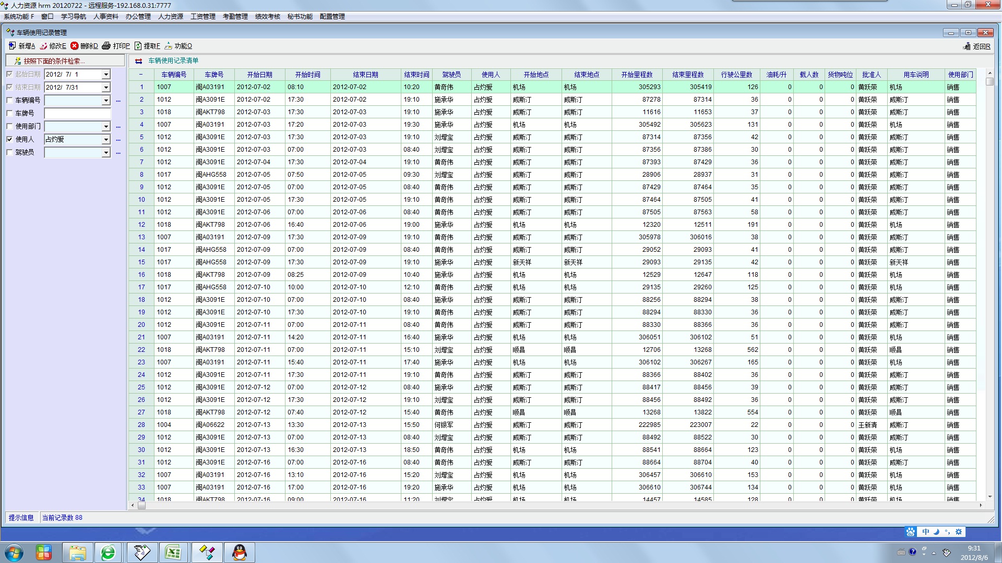Open the 功能O function tool icon
Image resolution: width=1002 pixels, height=563 pixels.
169,46
